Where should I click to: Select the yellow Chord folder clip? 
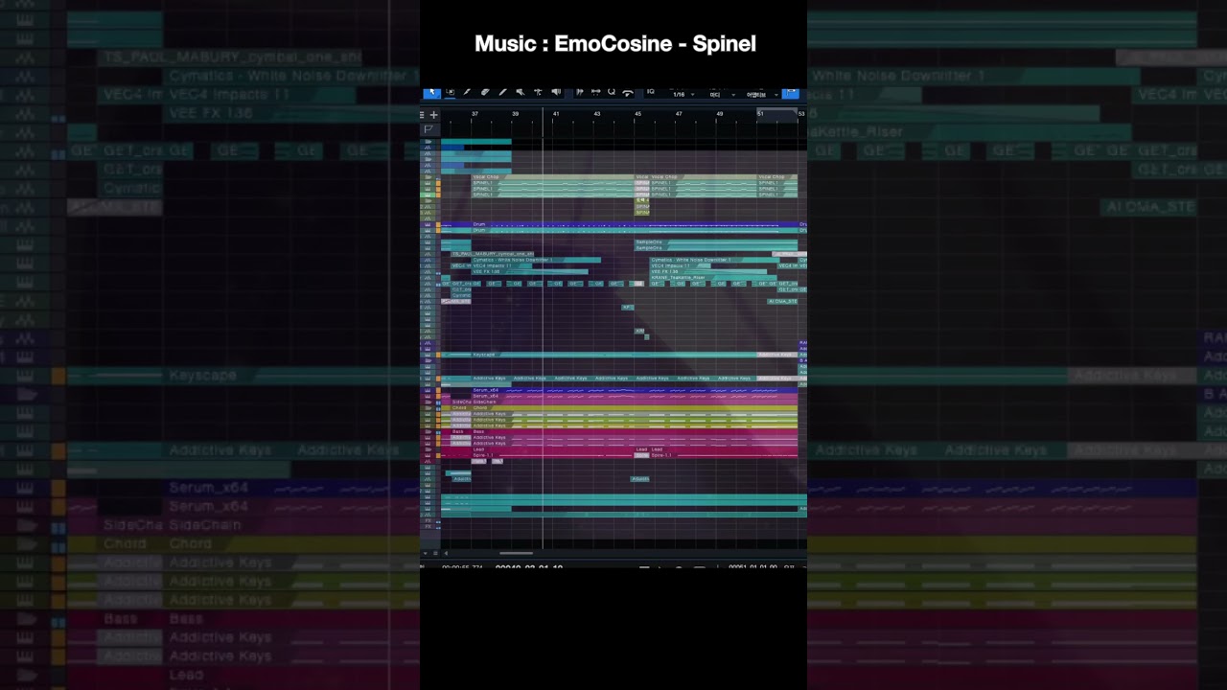coord(635,408)
